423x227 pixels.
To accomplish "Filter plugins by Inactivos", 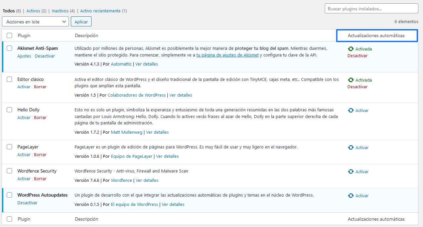I will click(60, 11).
